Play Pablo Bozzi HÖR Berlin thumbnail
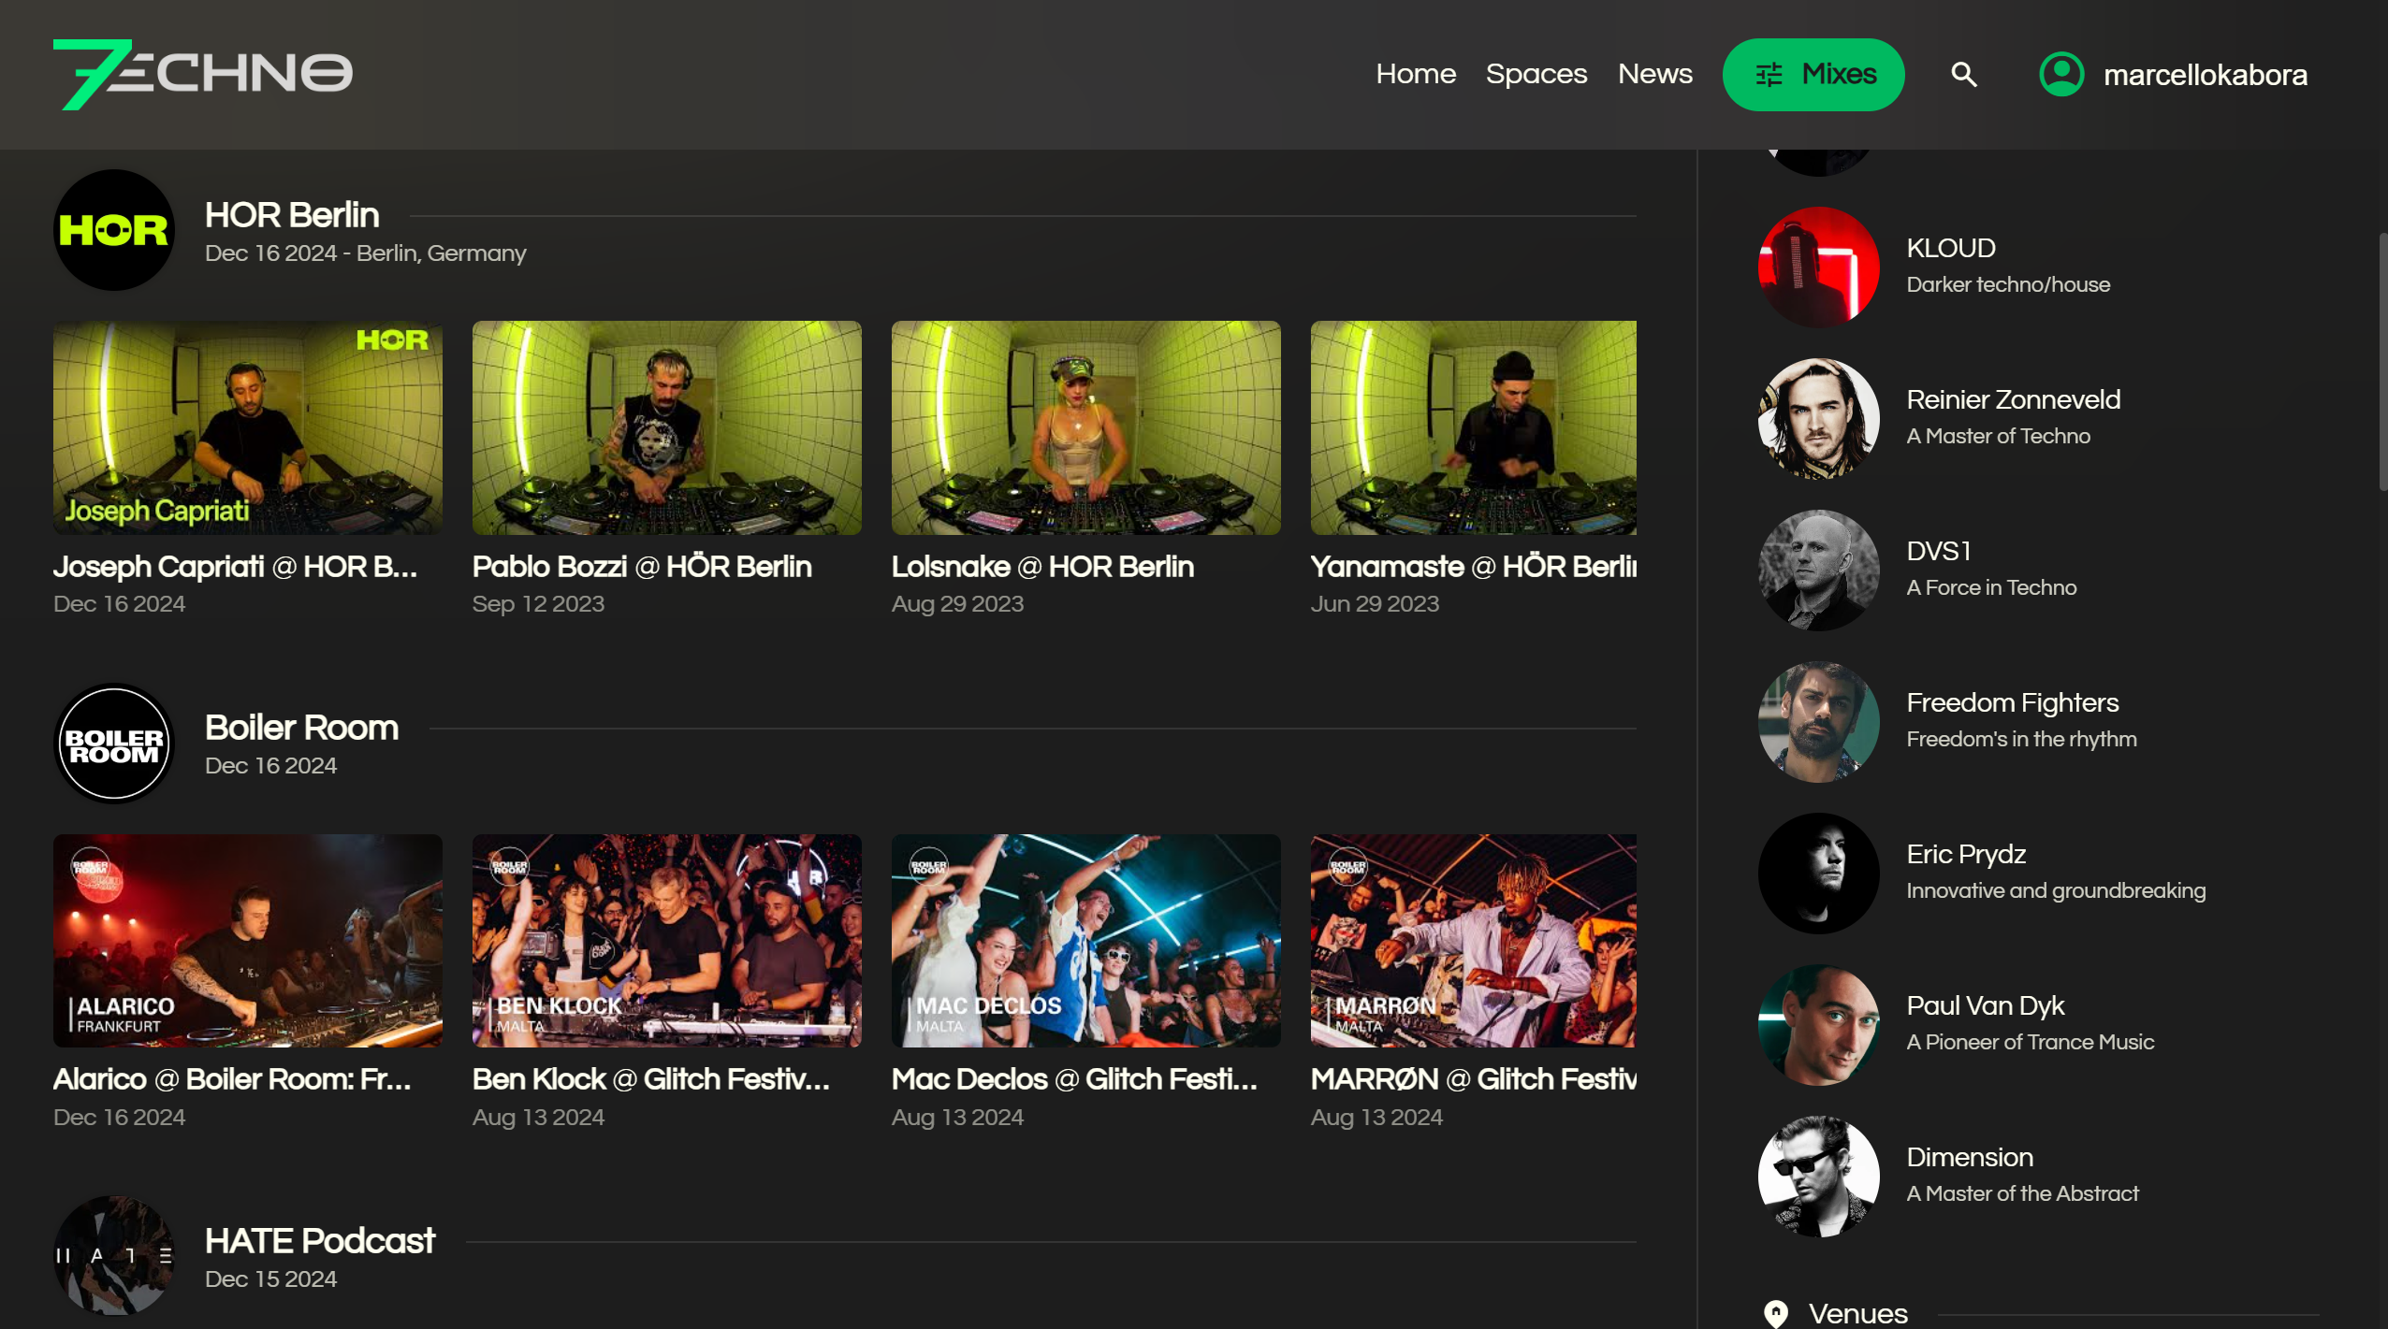 (667, 427)
